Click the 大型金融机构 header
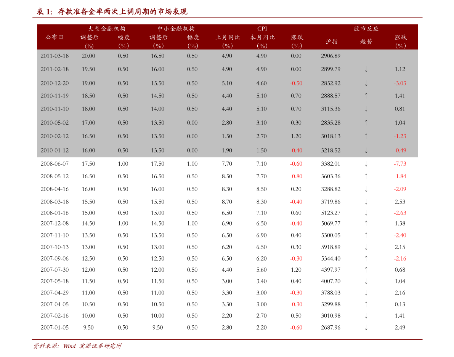The image size is (454, 357). pos(107,29)
